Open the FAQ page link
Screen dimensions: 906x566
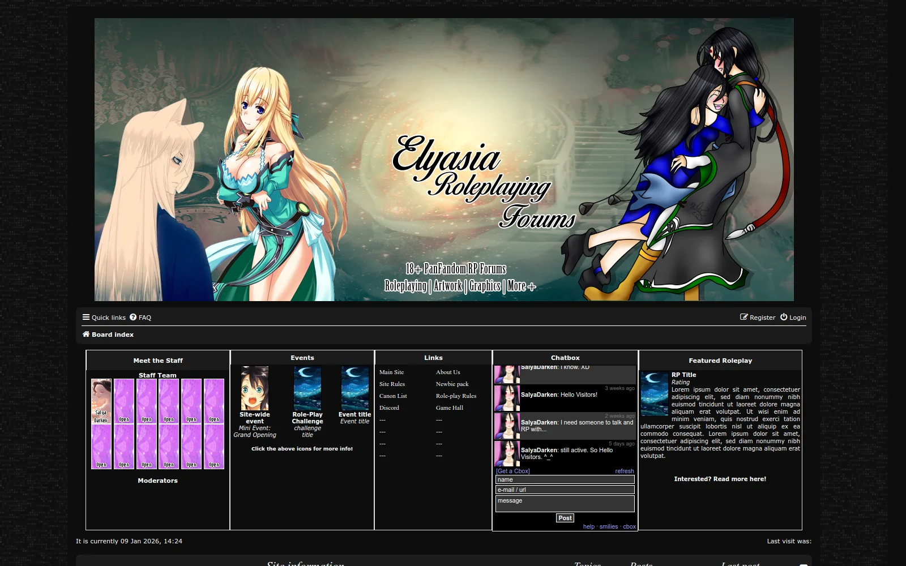[x=140, y=318]
